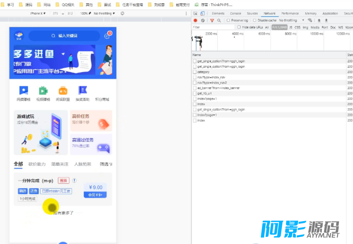The height and width of the screenshot is (244, 353).
Task: Click the 会员￥9+ button
Action: [95, 195]
